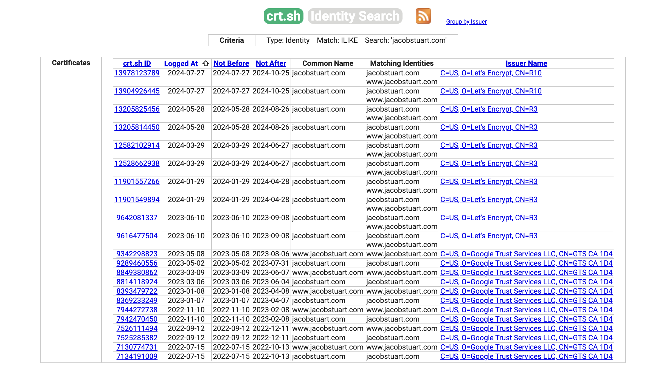This screenshot has width=664, height=386.
Task: Open GTS CA 1D4 issuer for 7526111494
Action: (x=526, y=328)
